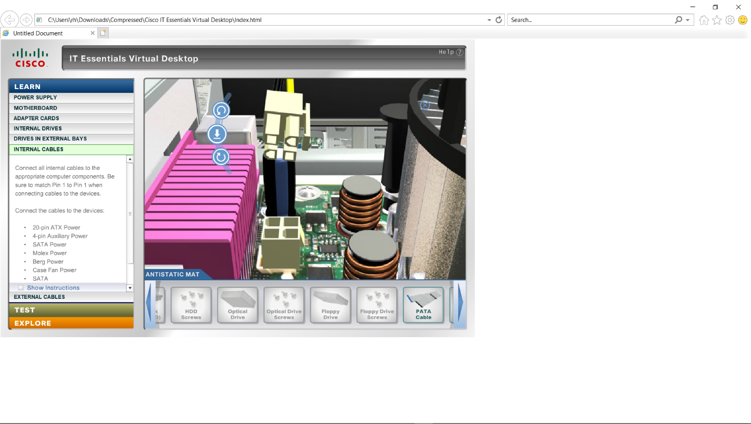
Task: Pick the PATA Cable item
Action: [423, 305]
